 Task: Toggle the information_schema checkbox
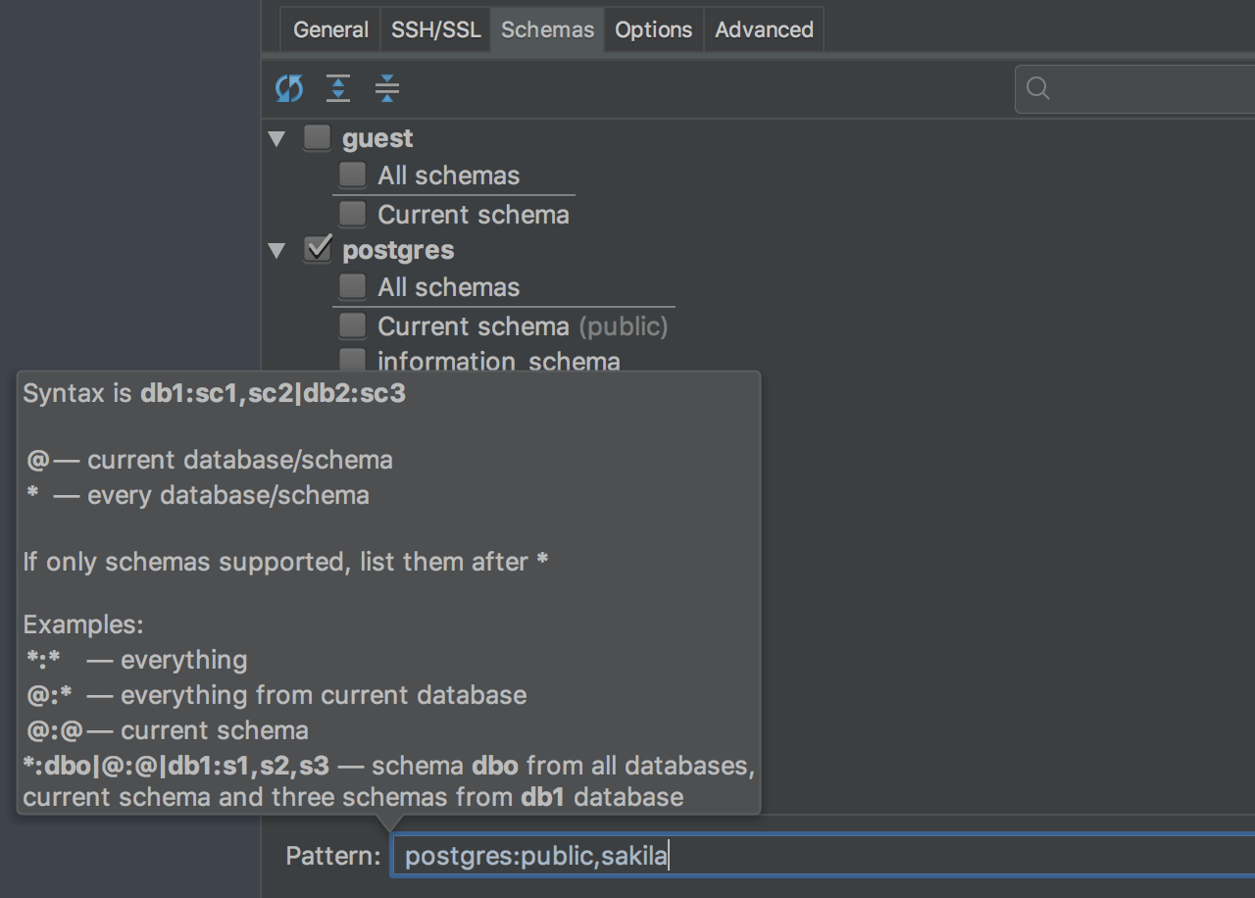pos(352,360)
